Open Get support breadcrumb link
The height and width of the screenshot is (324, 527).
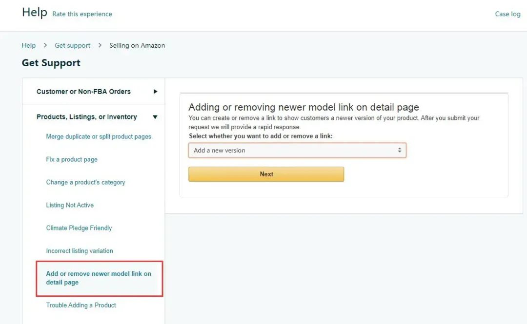tap(72, 45)
